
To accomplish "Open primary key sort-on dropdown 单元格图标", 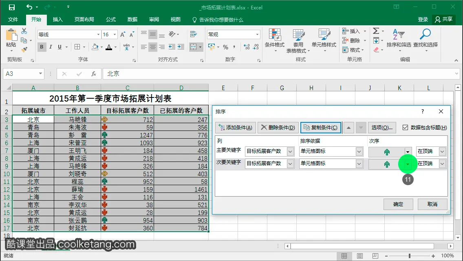I will pyautogui.click(x=359, y=151).
